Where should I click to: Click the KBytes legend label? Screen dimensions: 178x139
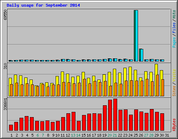(174, 125)
